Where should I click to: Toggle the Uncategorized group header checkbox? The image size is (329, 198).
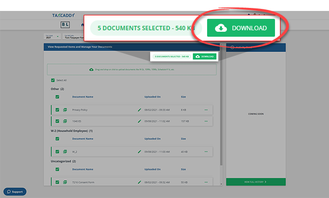[57, 169]
